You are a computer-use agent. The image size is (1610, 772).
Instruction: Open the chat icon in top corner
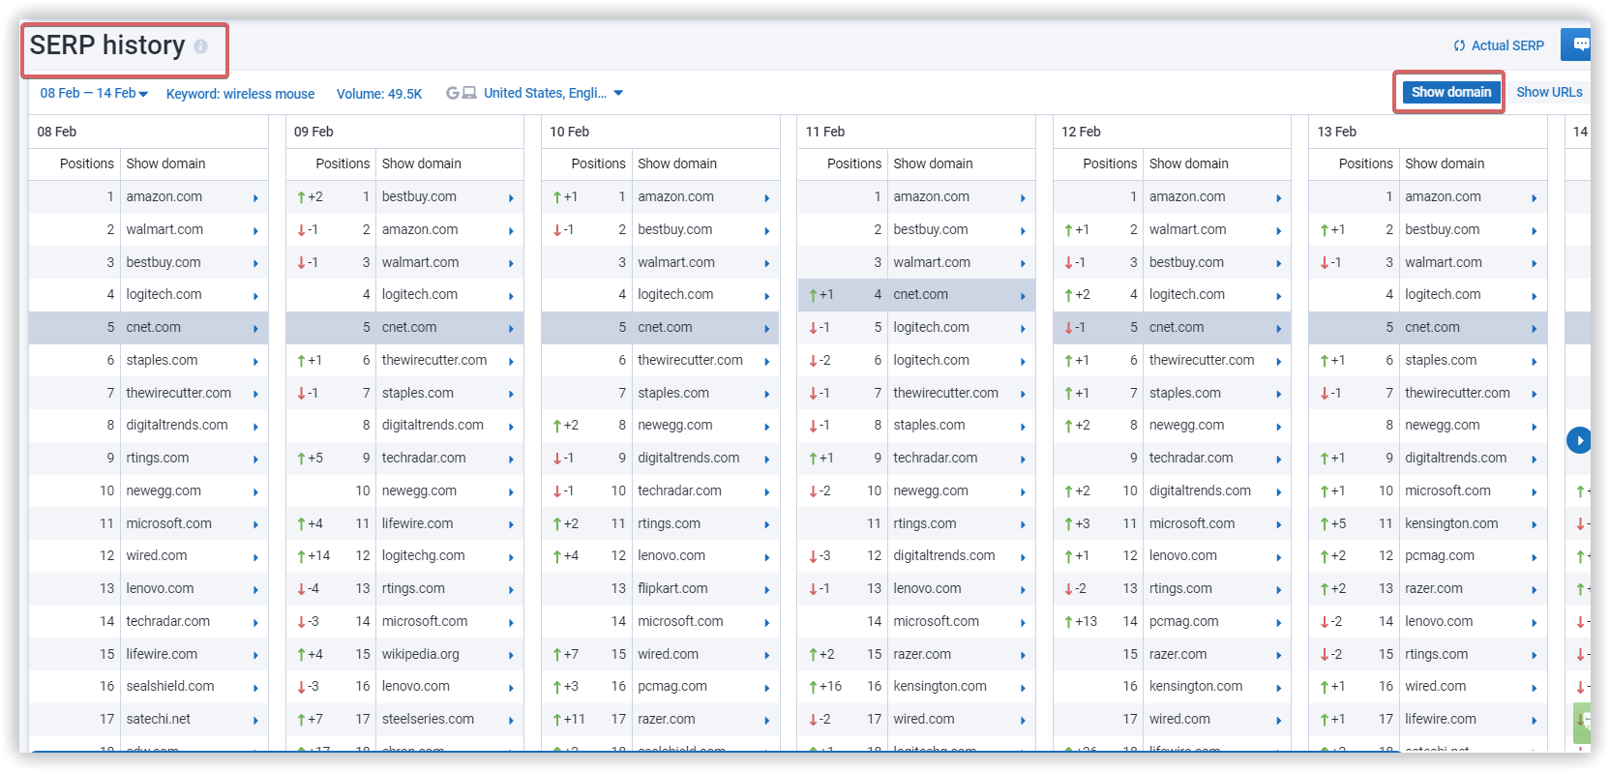click(x=1580, y=45)
